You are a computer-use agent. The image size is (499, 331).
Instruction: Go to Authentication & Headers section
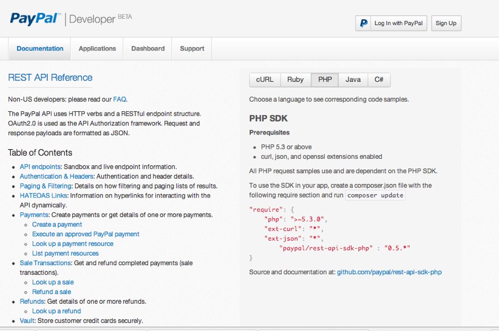56,177
